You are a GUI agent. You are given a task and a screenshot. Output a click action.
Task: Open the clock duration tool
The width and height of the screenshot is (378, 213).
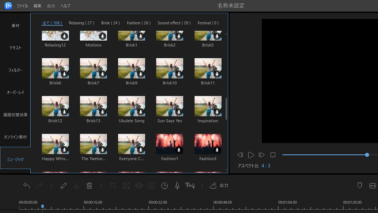point(164,186)
